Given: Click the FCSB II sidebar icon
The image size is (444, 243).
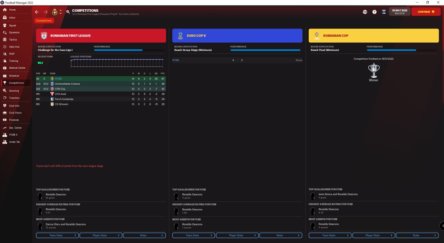Looking at the screenshot, I should coord(5,135).
